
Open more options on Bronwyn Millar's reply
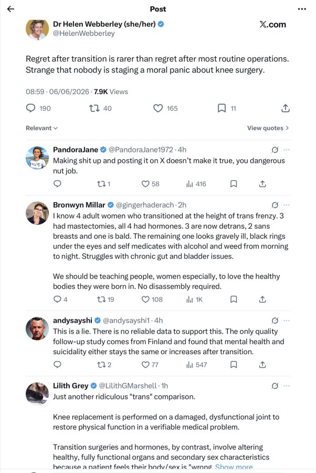[x=287, y=205]
